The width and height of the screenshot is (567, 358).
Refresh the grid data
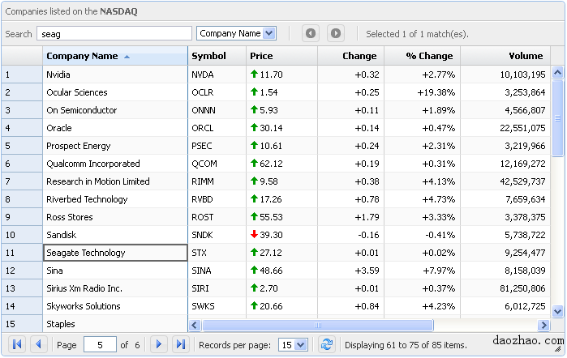click(x=327, y=344)
